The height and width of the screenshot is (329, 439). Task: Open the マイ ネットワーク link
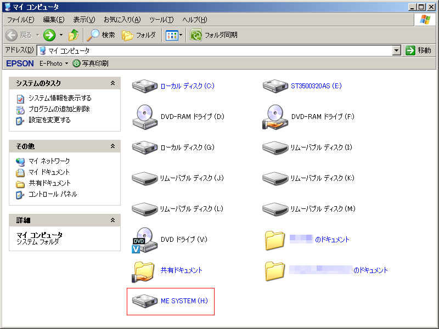point(49,161)
